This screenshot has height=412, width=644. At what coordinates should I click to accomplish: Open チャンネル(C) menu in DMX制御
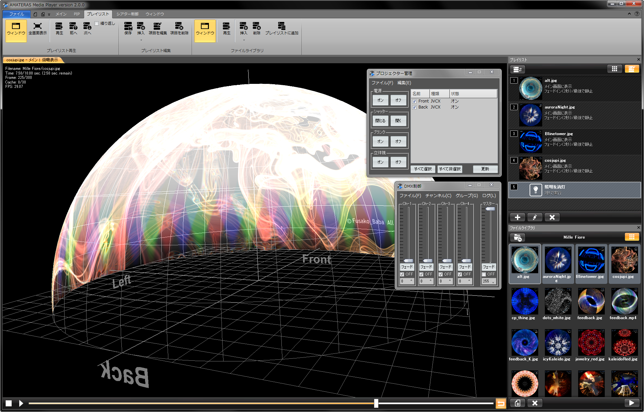[x=438, y=196]
